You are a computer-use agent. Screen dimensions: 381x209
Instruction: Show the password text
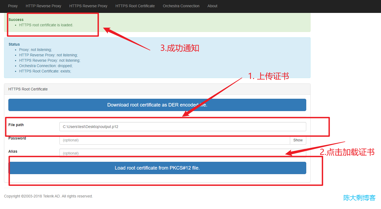(298, 140)
